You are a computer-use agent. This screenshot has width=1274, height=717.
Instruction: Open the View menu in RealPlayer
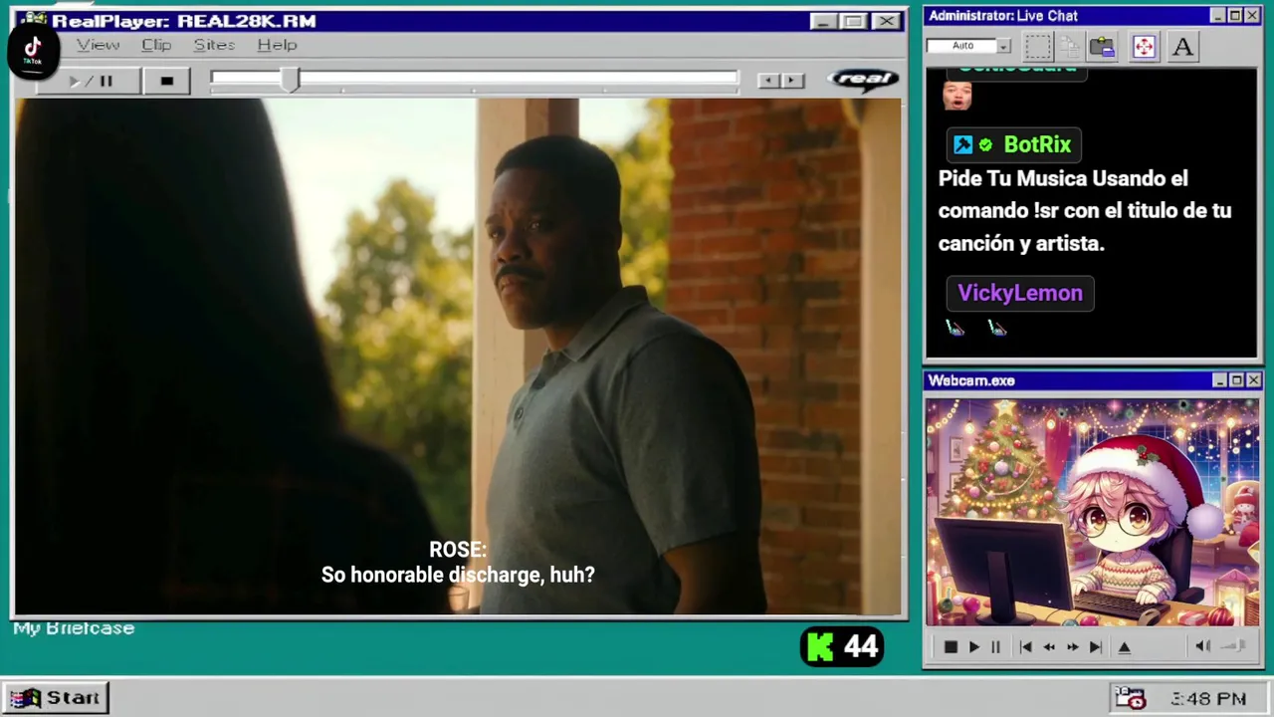click(x=98, y=45)
